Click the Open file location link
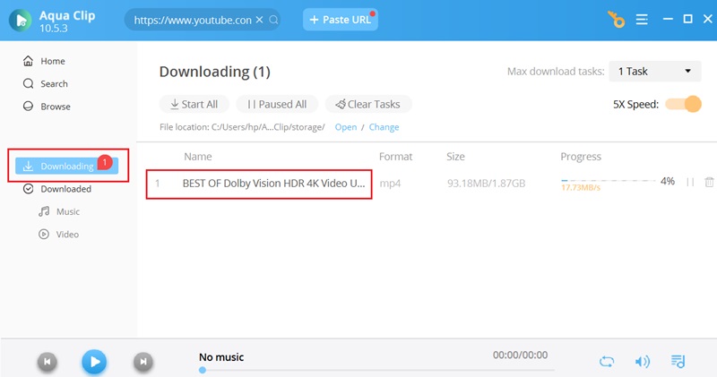This screenshot has height=377, width=717. 346,127
